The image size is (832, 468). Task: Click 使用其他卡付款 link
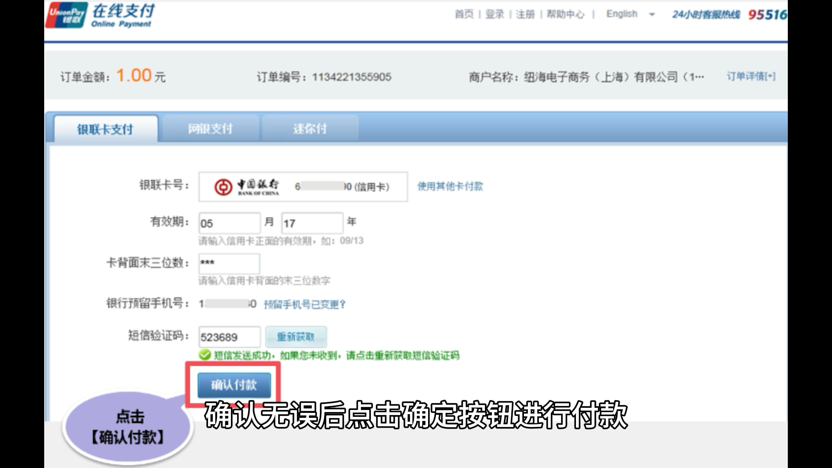click(450, 186)
